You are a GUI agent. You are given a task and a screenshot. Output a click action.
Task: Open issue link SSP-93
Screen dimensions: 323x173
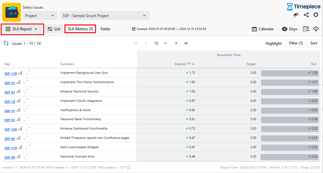(10, 120)
